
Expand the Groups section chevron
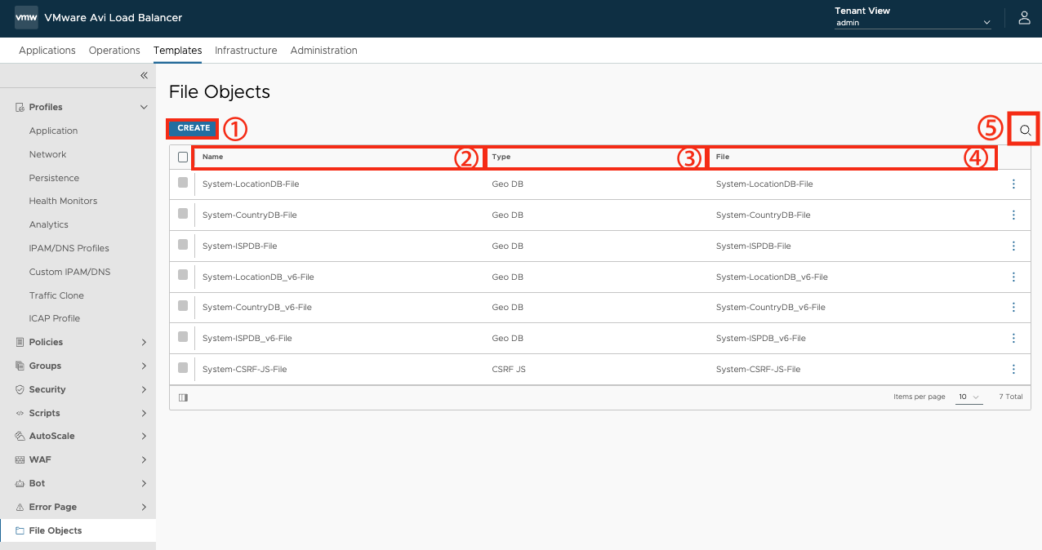144,366
